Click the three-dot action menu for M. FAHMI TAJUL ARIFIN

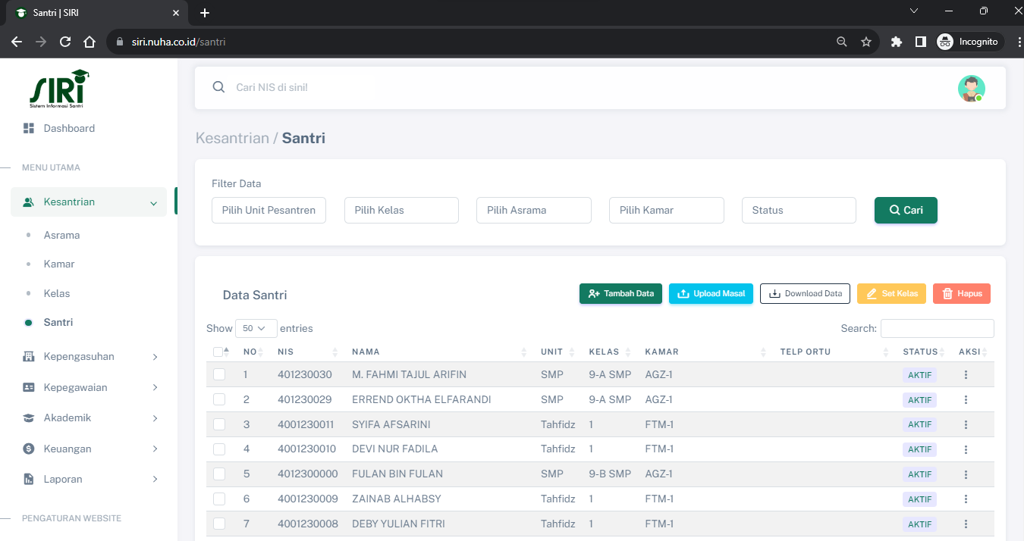966,375
